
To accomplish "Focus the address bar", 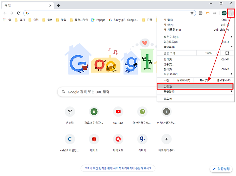I will click(109, 13).
